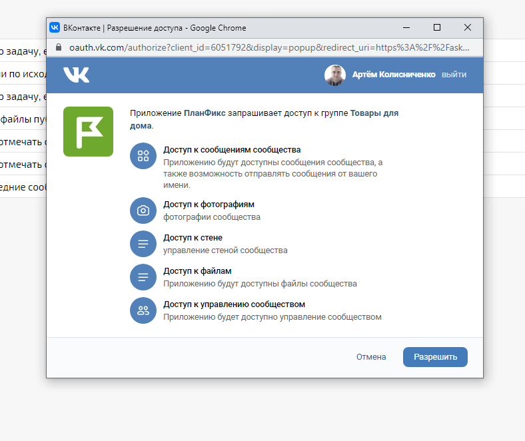This screenshot has width=525, height=441.
Task: Open the ПланФикс application link
Action: point(205,113)
